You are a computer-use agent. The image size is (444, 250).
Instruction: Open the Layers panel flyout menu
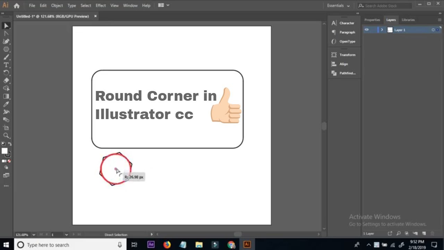pyautogui.click(x=439, y=20)
